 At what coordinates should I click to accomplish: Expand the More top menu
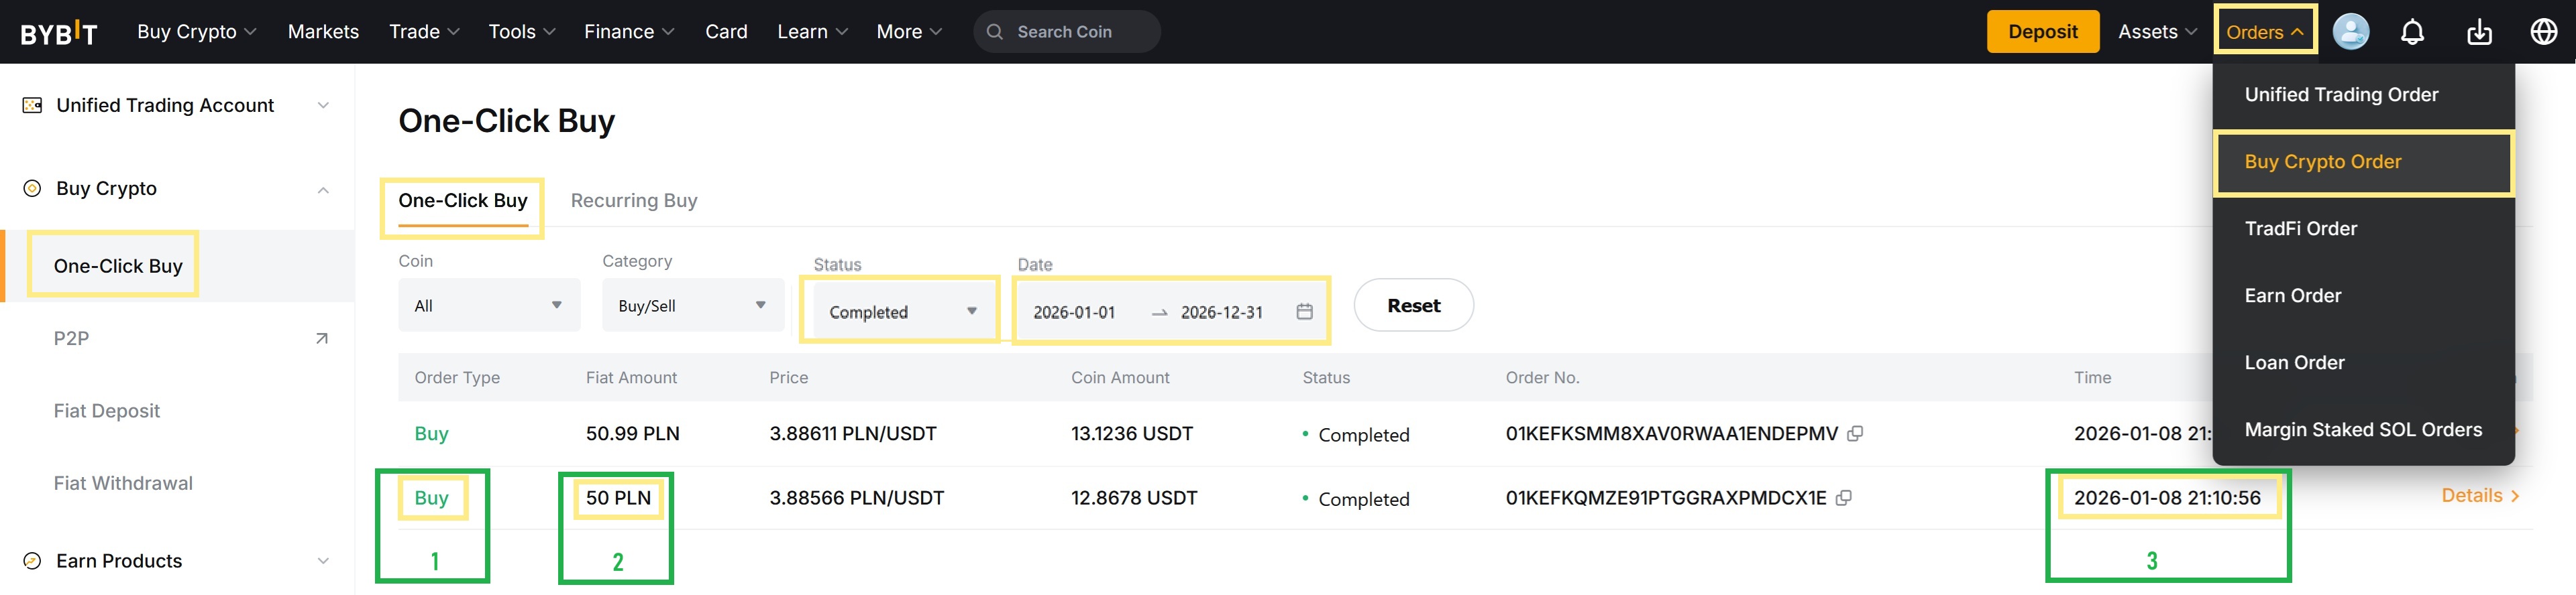tap(909, 32)
